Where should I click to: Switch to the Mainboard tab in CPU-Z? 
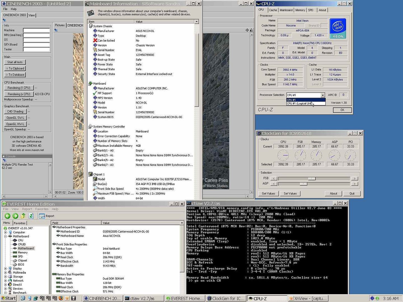[x=286, y=10]
